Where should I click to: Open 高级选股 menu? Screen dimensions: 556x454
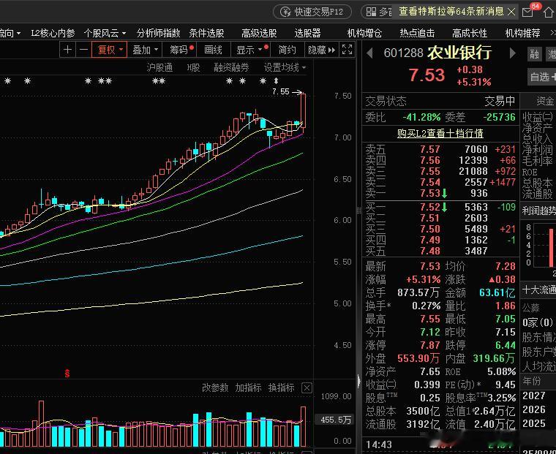pos(259,34)
